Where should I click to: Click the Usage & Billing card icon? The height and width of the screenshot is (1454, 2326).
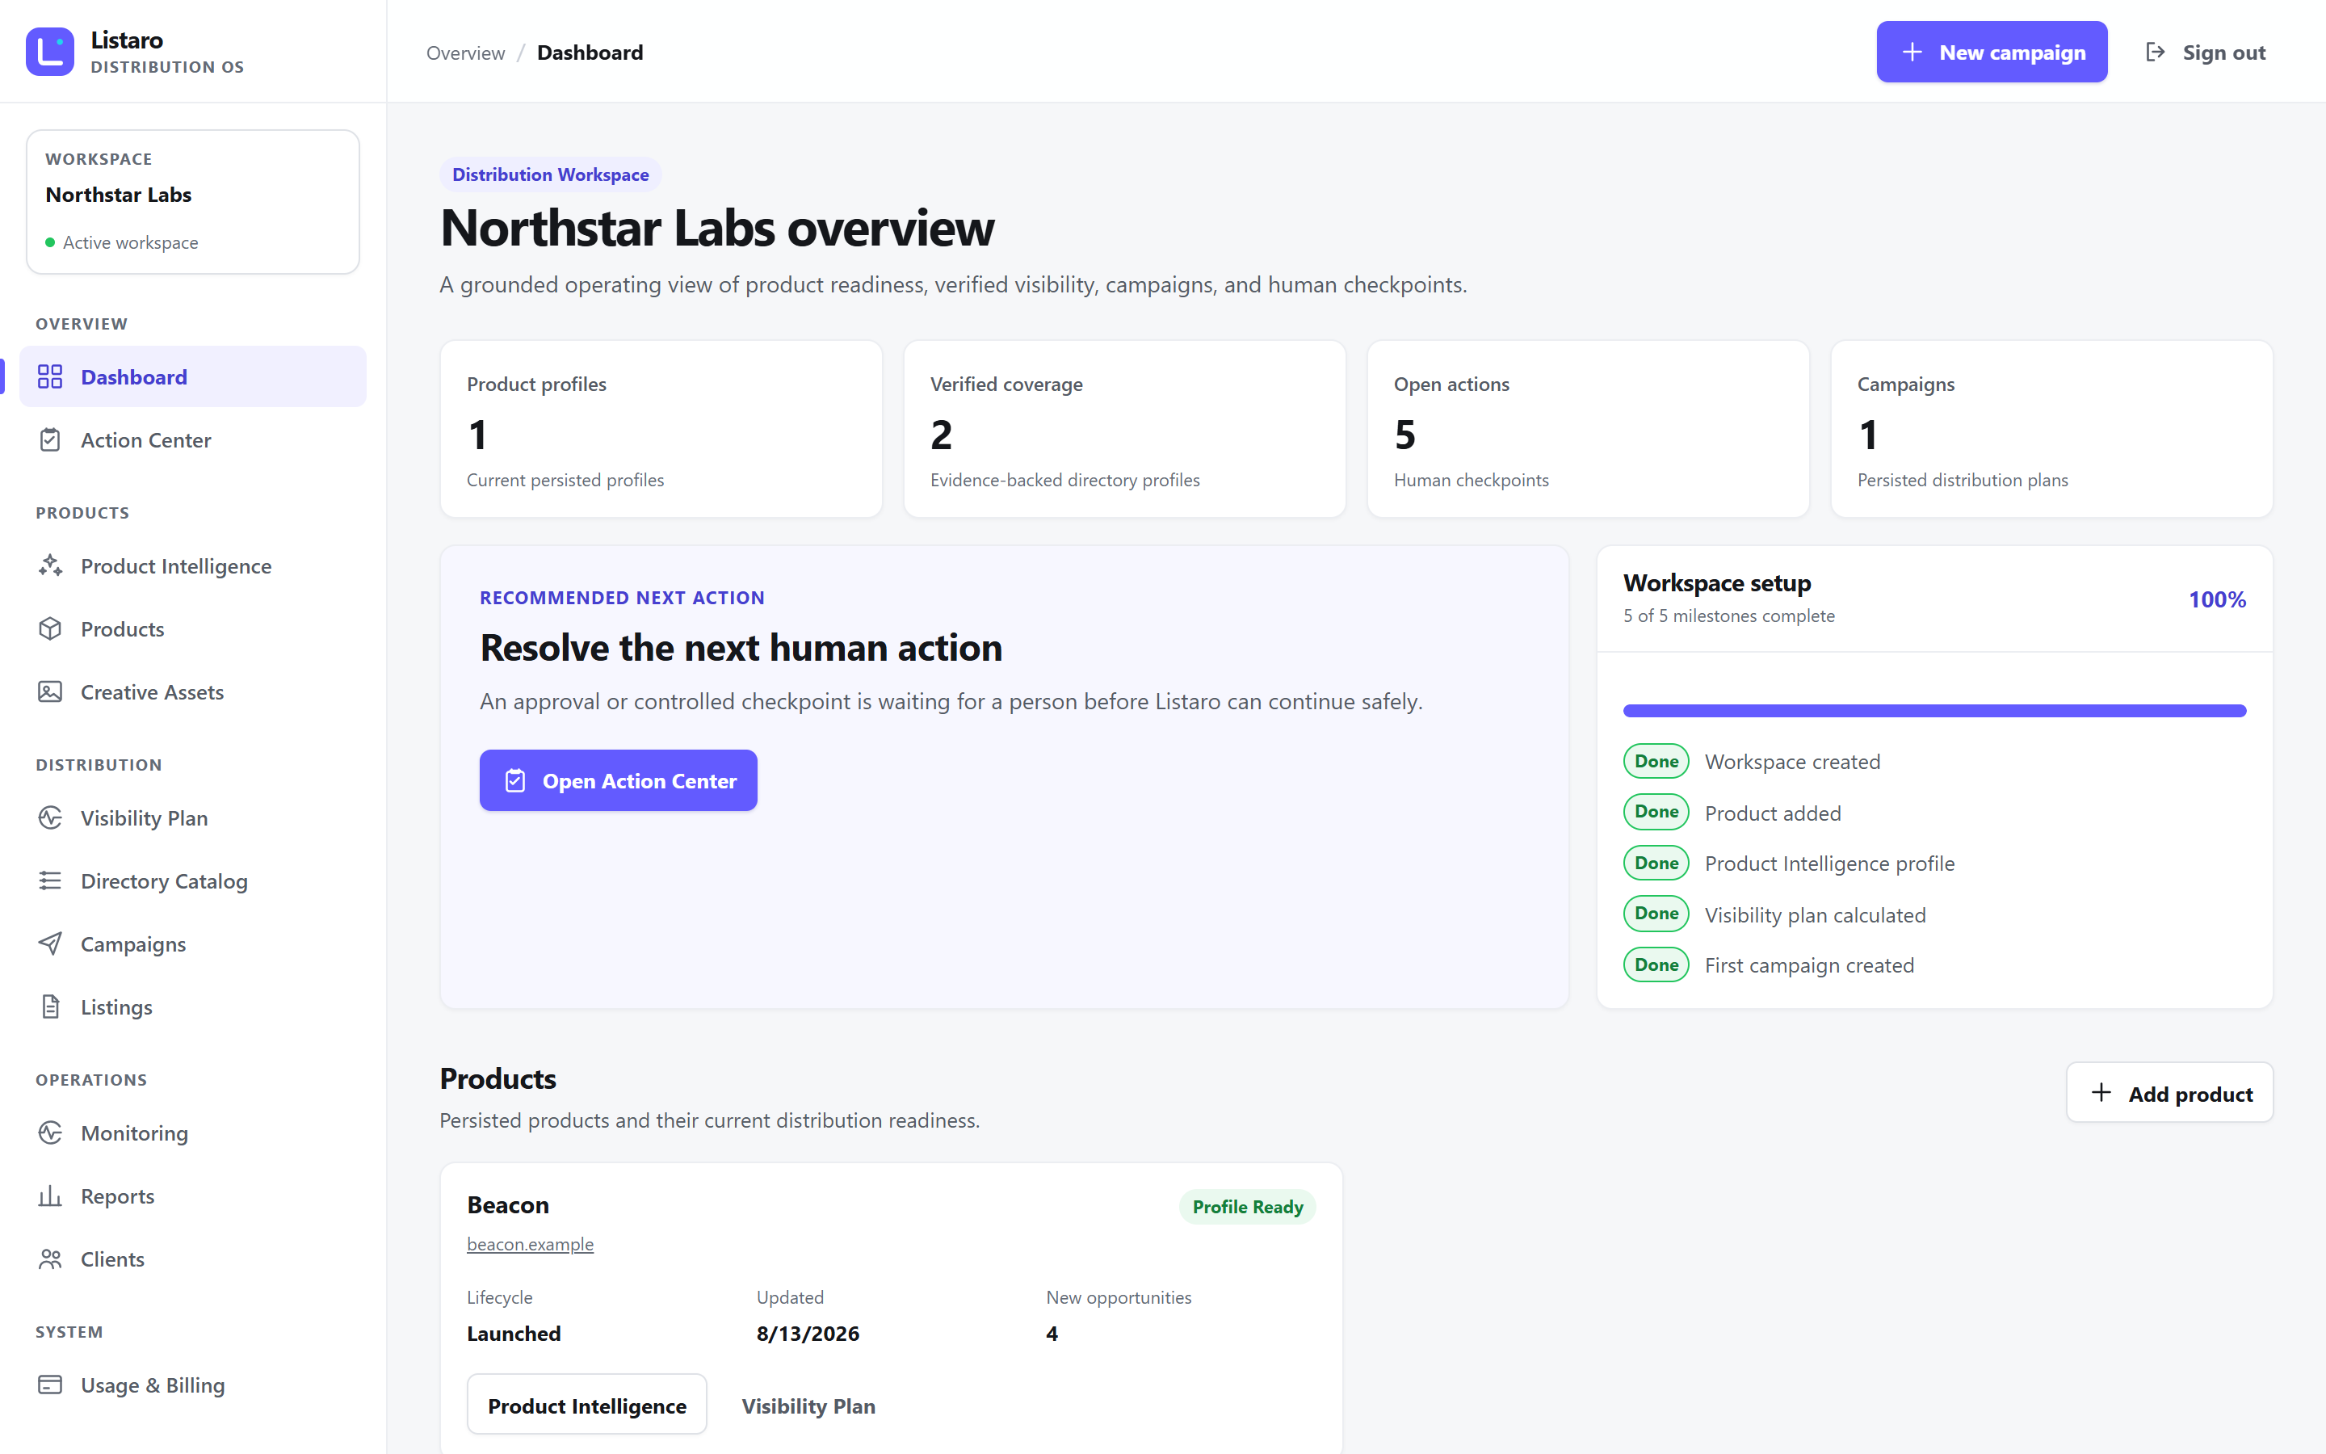point(50,1385)
